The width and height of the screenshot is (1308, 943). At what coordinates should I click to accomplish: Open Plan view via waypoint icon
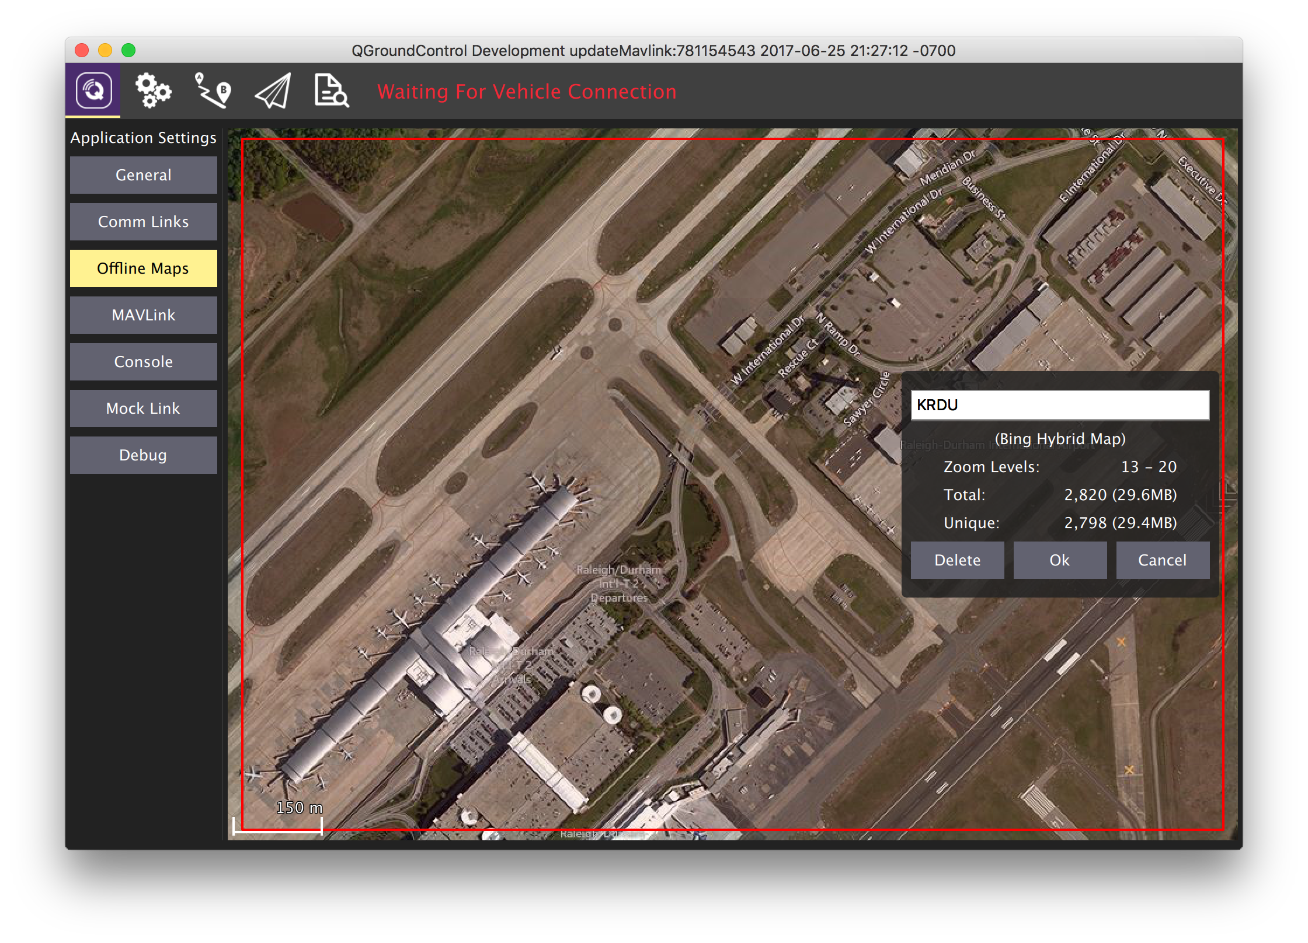(212, 91)
